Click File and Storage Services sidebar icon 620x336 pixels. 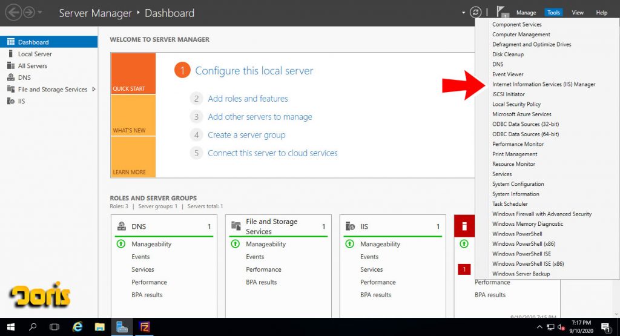coord(11,90)
